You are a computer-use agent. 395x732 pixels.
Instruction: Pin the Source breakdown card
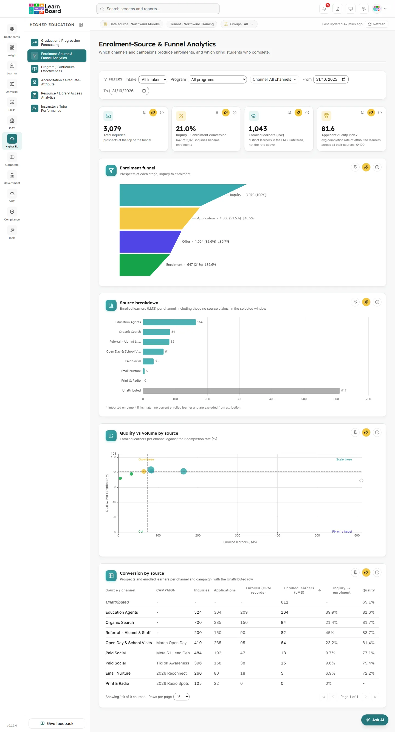point(355,302)
